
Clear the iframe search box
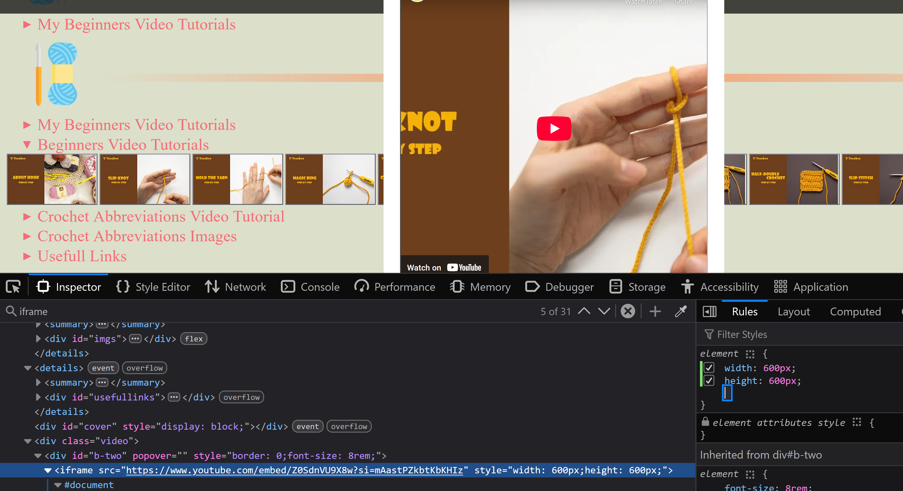pos(628,311)
